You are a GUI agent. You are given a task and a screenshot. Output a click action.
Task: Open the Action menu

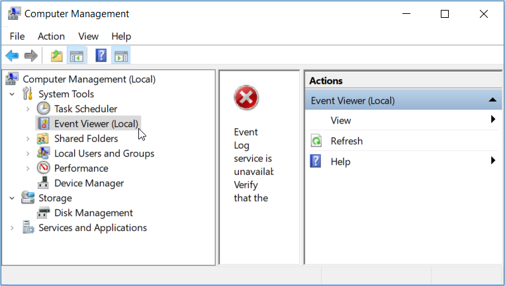click(51, 36)
